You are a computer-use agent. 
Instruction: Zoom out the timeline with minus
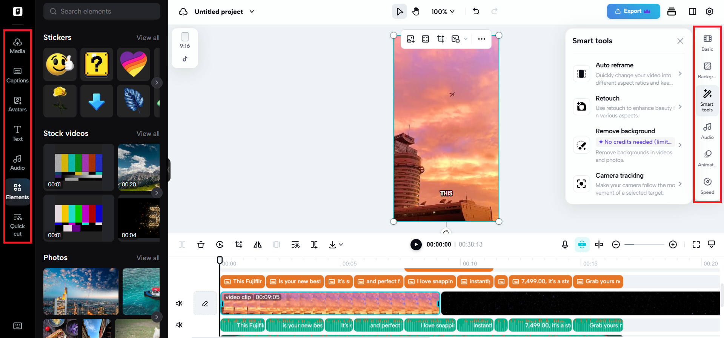[616, 245]
